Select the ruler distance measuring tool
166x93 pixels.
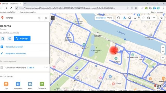[x=143, y=18]
